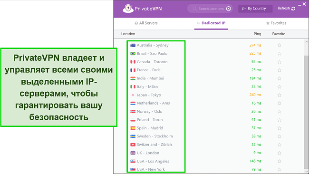Star the USA - New York server
The width and height of the screenshot is (309, 174).
[x=279, y=169]
